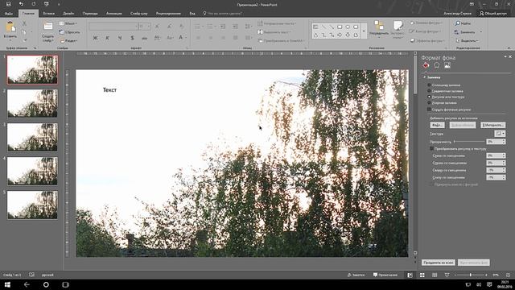Screen dimensions: 515x290
Task: Select the right arrow shape in gallery
Action: (x=340, y=35)
